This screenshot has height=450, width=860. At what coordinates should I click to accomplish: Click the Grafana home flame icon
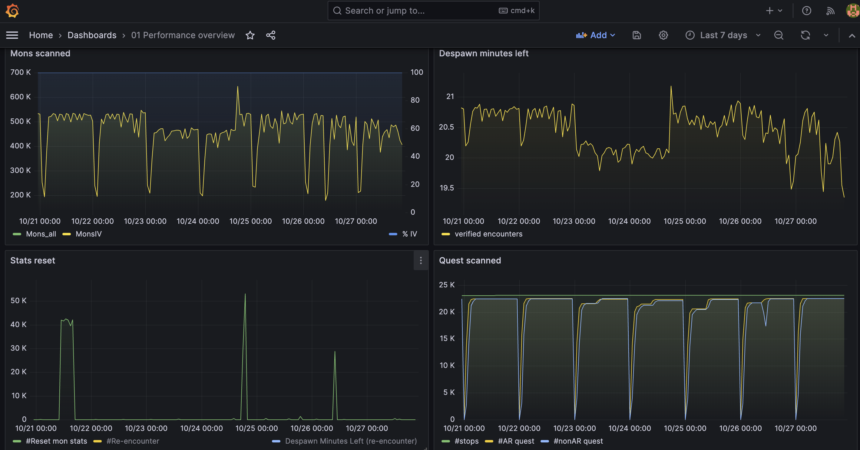[12, 10]
